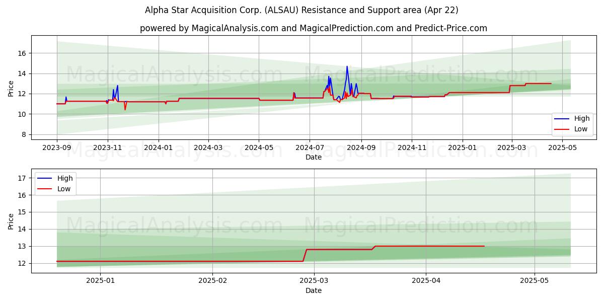Click the 2025-05 date label on the lower chart
The width and height of the screenshot is (604, 302).
[x=535, y=281]
